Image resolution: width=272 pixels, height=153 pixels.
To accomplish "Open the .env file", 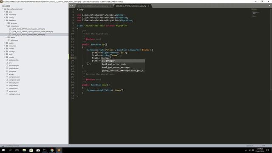I will (10, 63).
